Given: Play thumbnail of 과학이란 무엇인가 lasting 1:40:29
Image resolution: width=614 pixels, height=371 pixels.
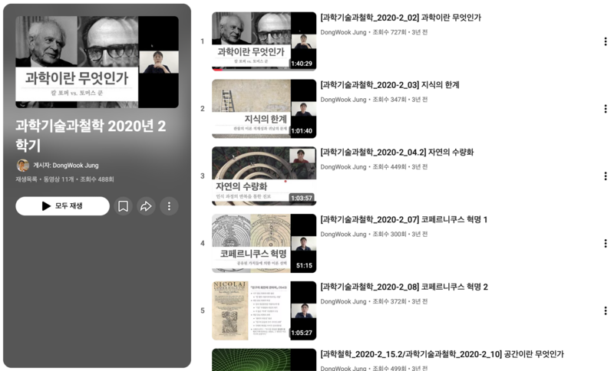Looking at the screenshot, I should tap(264, 41).
